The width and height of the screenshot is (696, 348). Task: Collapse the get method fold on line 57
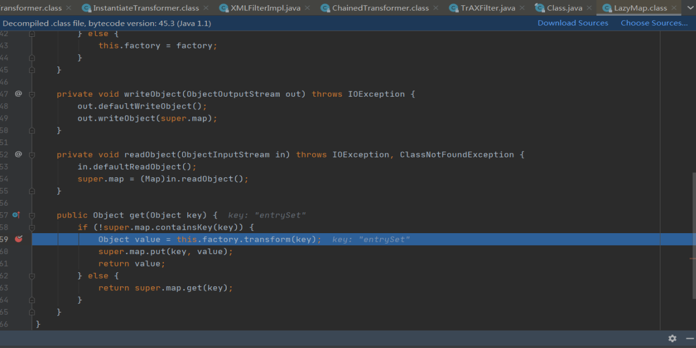point(32,215)
